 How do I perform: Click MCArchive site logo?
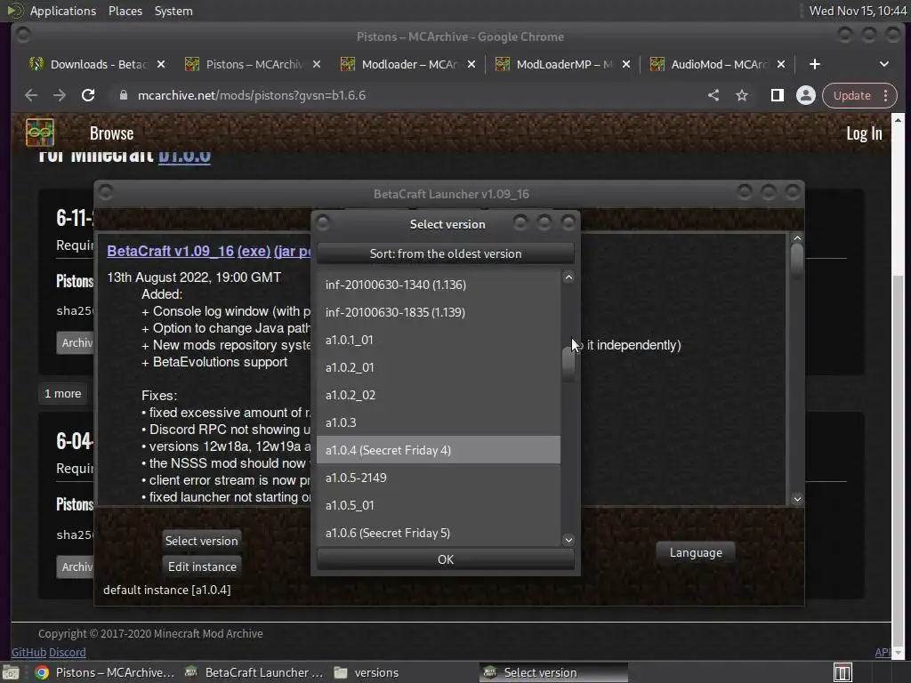coord(40,133)
